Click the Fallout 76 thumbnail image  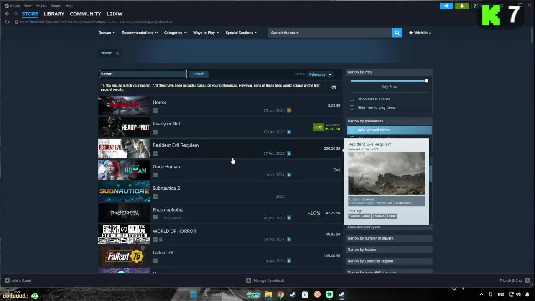tap(124, 256)
